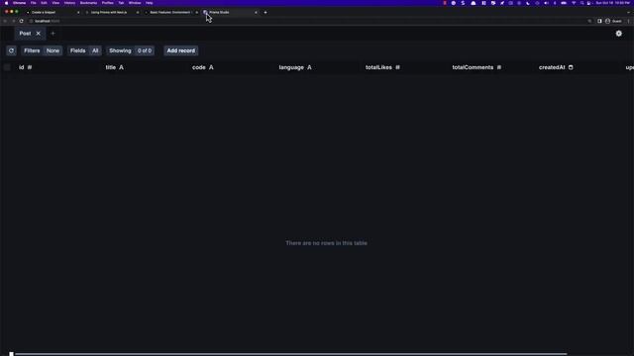Open a new browser tab
This screenshot has height=356, width=634.
(x=265, y=13)
